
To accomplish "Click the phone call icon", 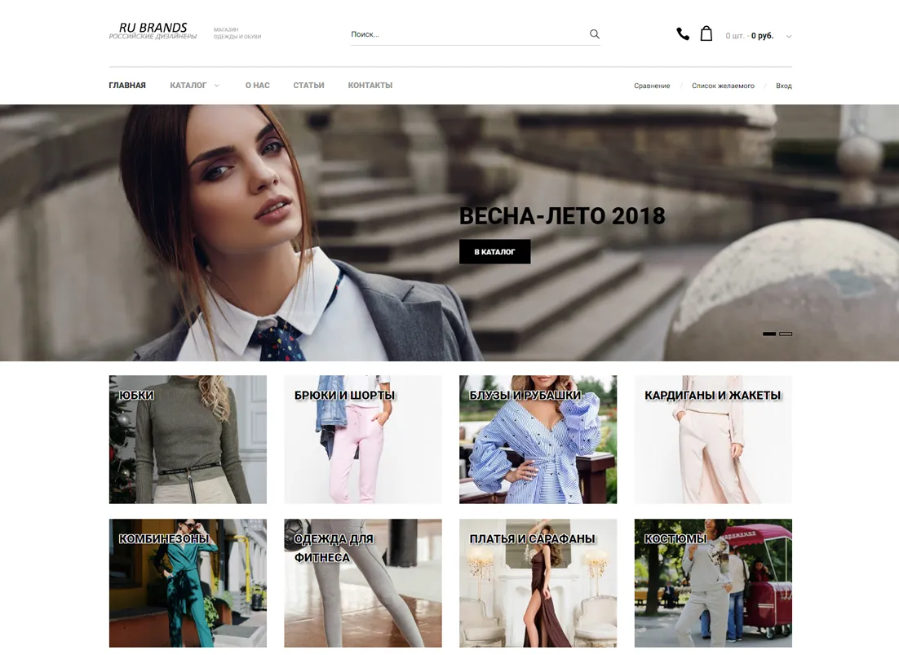I will [x=682, y=34].
